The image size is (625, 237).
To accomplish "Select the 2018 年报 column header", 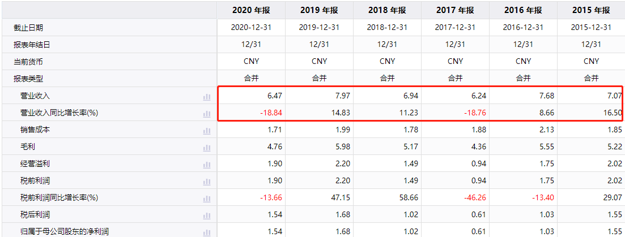I will [x=387, y=10].
